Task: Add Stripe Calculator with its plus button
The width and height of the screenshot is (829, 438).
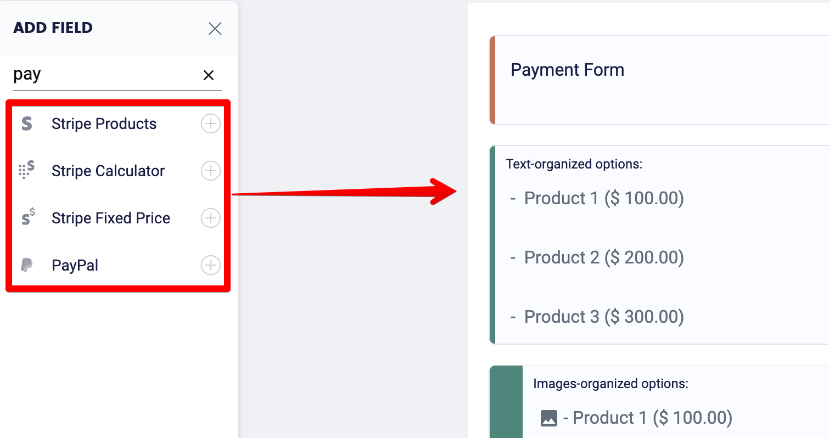Action: [x=210, y=171]
